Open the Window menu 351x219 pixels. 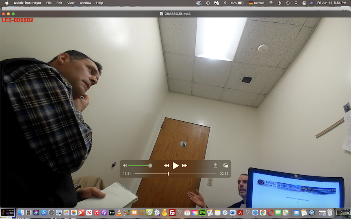85,3
